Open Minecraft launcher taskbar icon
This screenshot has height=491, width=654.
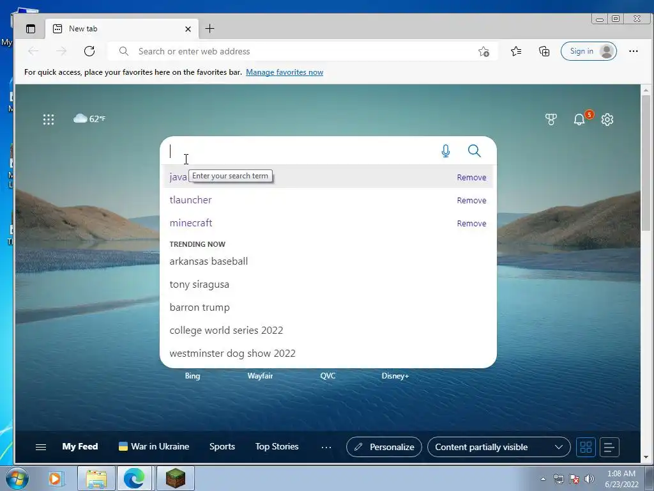click(175, 478)
